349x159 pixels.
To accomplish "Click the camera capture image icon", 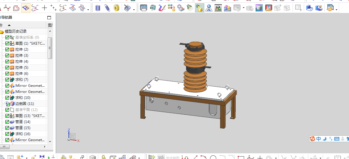I will (x=153, y=8).
